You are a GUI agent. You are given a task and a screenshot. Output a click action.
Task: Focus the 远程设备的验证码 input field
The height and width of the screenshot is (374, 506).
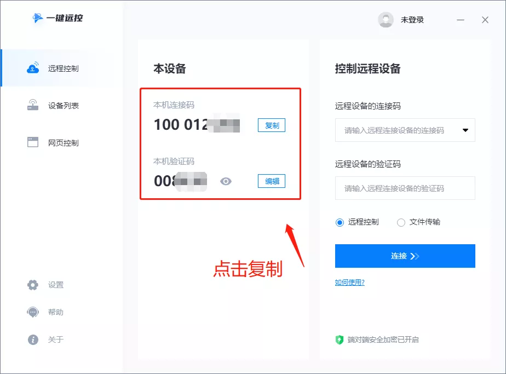[405, 188]
